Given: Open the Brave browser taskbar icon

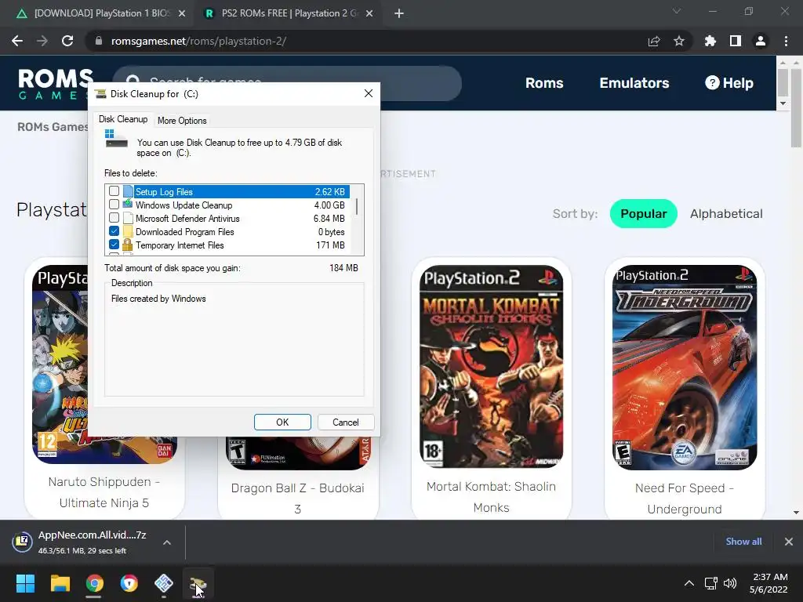Looking at the screenshot, I should coord(129,583).
